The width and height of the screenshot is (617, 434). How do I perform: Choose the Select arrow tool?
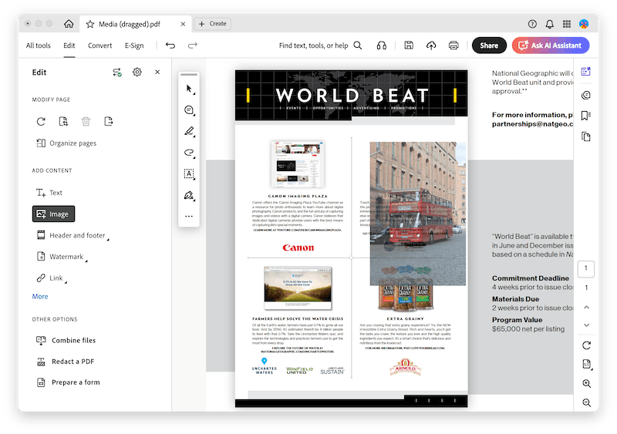[189, 89]
